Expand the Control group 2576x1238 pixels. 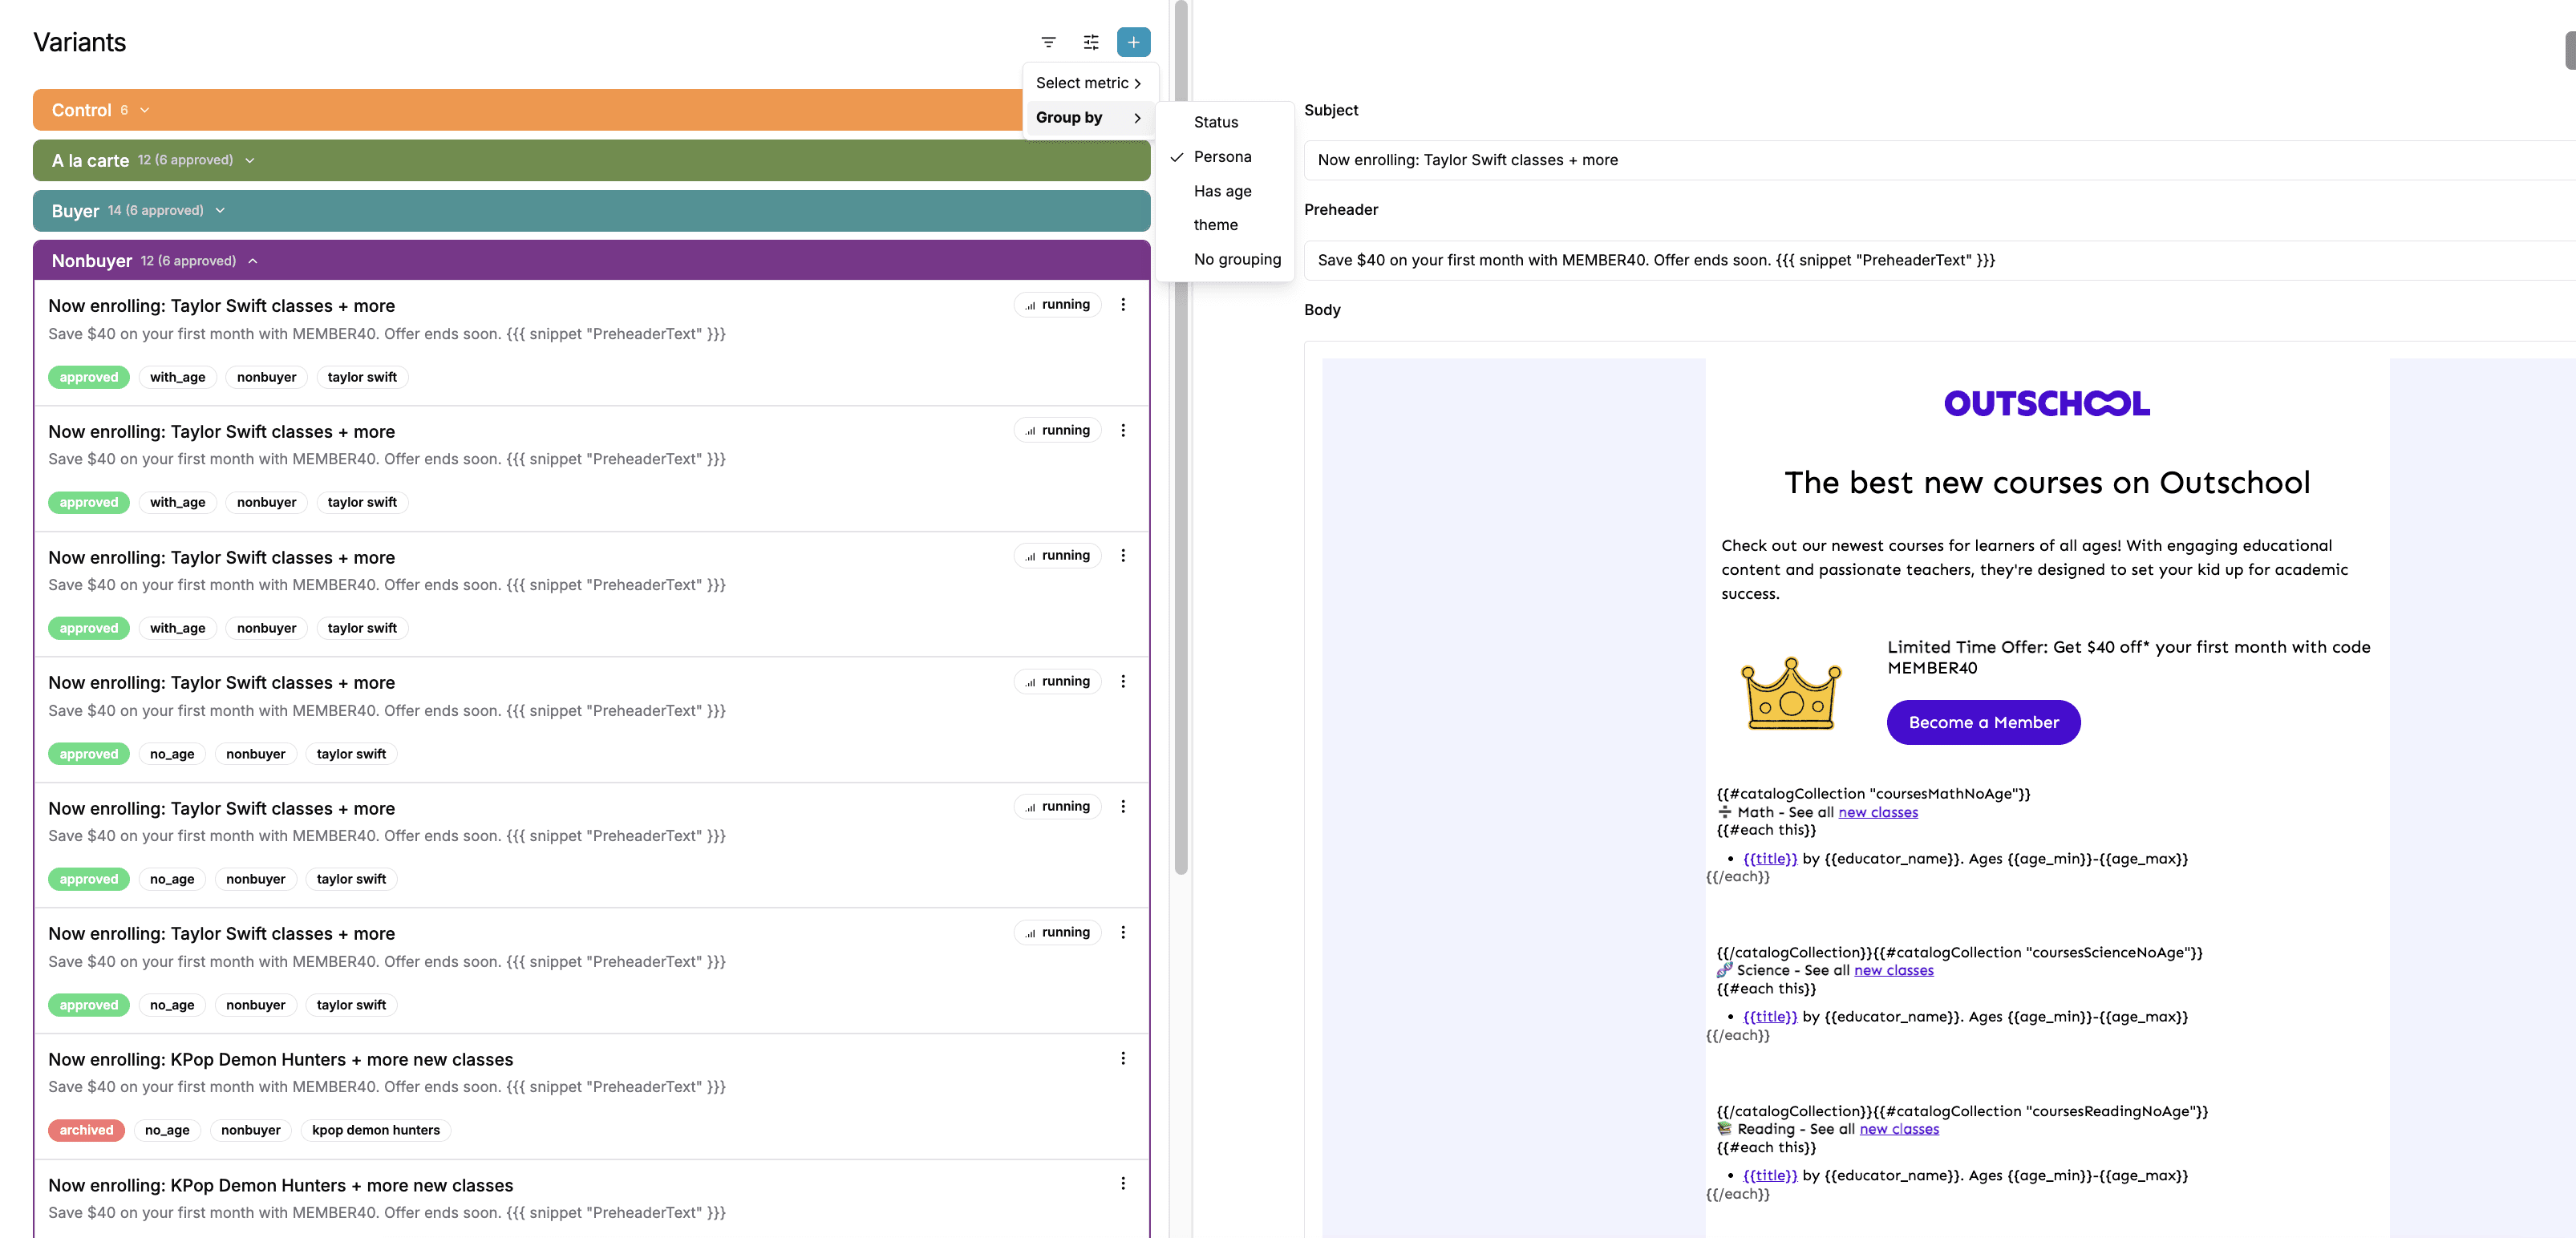coord(145,110)
